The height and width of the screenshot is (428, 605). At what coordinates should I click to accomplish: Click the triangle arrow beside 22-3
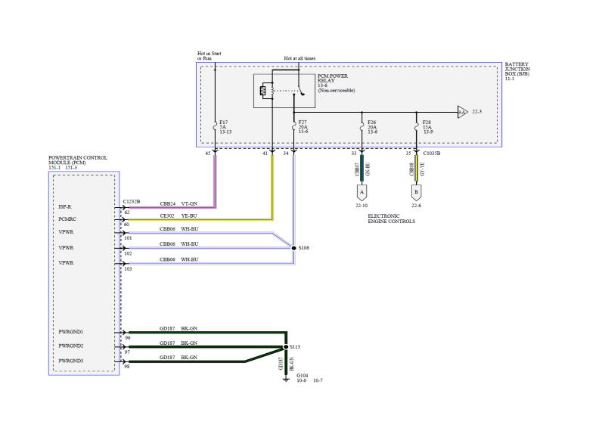click(461, 111)
